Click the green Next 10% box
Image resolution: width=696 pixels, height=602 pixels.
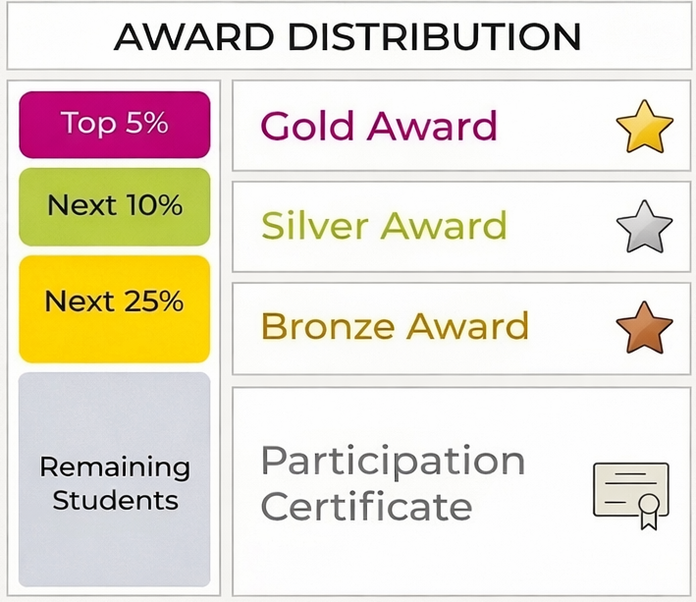[114, 206]
